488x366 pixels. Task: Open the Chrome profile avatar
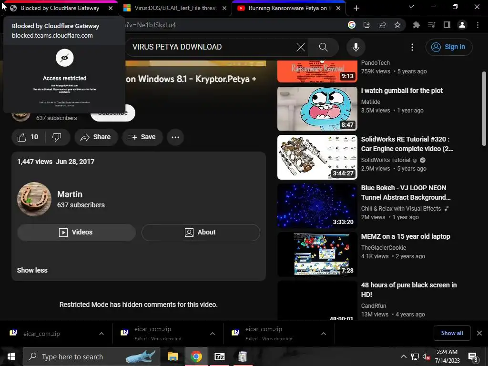click(x=462, y=25)
